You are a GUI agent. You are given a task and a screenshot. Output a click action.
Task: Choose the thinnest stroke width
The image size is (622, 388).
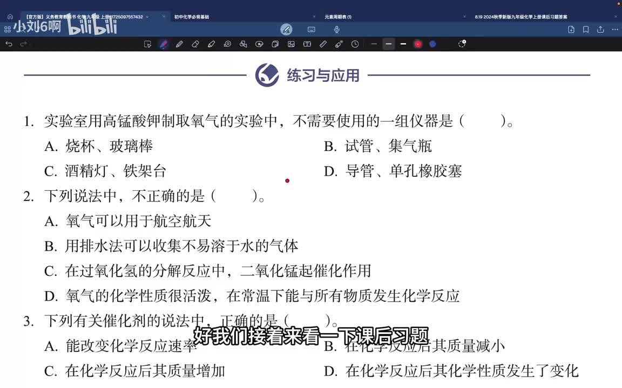[374, 44]
